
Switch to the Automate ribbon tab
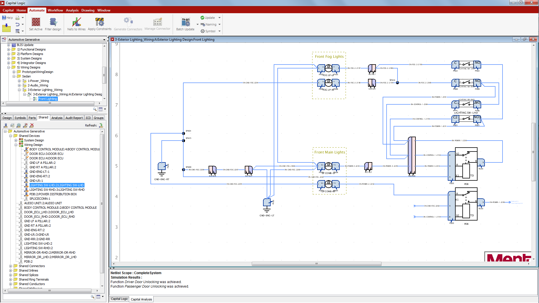(37, 10)
